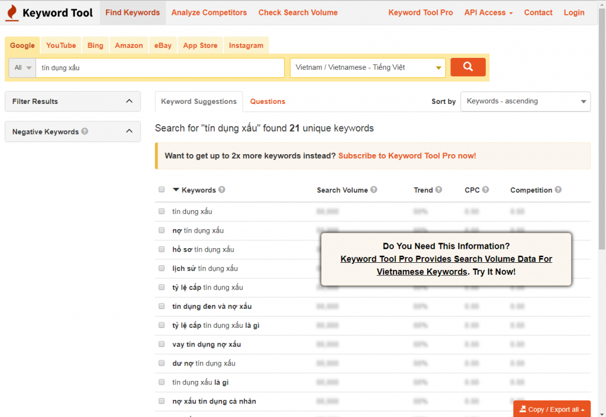Go to Analyze Competitors page
The width and height of the screenshot is (606, 417).
pyautogui.click(x=209, y=12)
